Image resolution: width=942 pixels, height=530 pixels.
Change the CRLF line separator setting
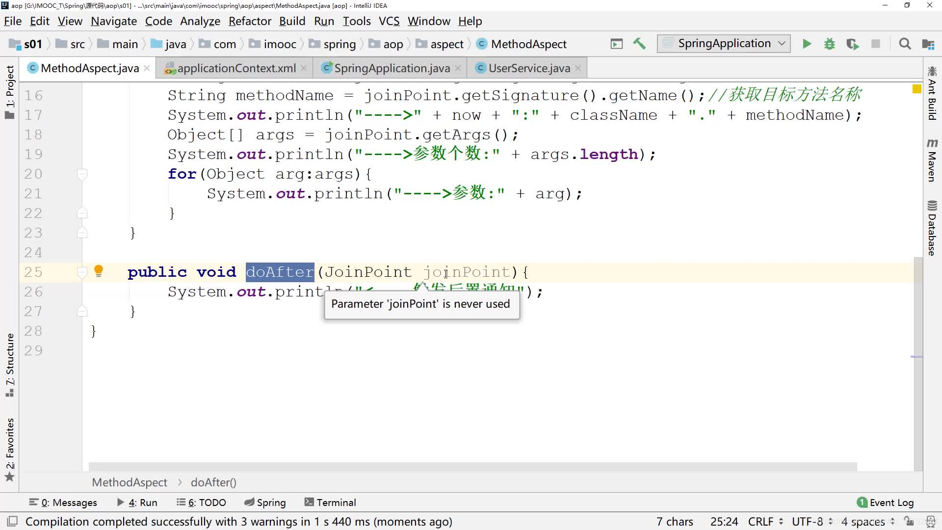[x=765, y=522]
